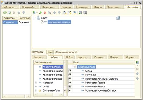Screen dimensions: 143x100
Task: Click the available fields horizontal scrollbar
Action: (x=48, y=95)
